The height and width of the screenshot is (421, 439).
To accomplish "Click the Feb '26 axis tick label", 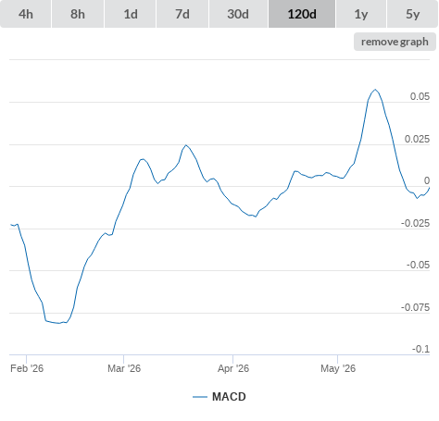I will [27, 368].
